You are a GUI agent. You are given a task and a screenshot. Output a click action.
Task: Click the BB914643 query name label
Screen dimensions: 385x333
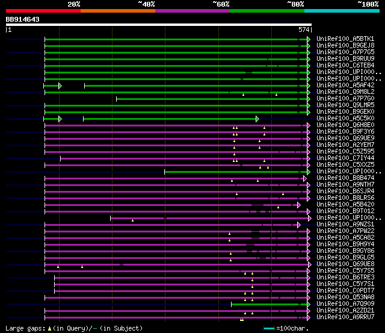(23, 19)
